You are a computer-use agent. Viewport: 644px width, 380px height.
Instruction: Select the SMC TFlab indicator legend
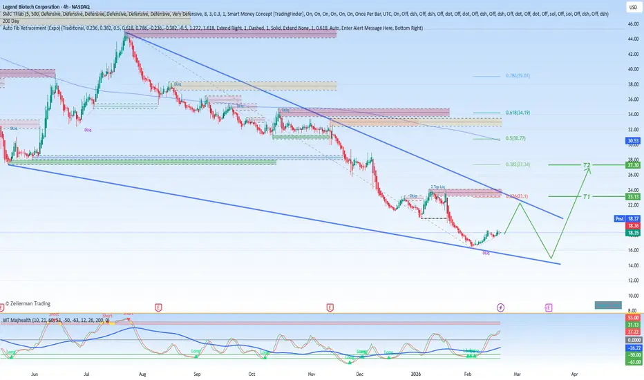pos(305,14)
